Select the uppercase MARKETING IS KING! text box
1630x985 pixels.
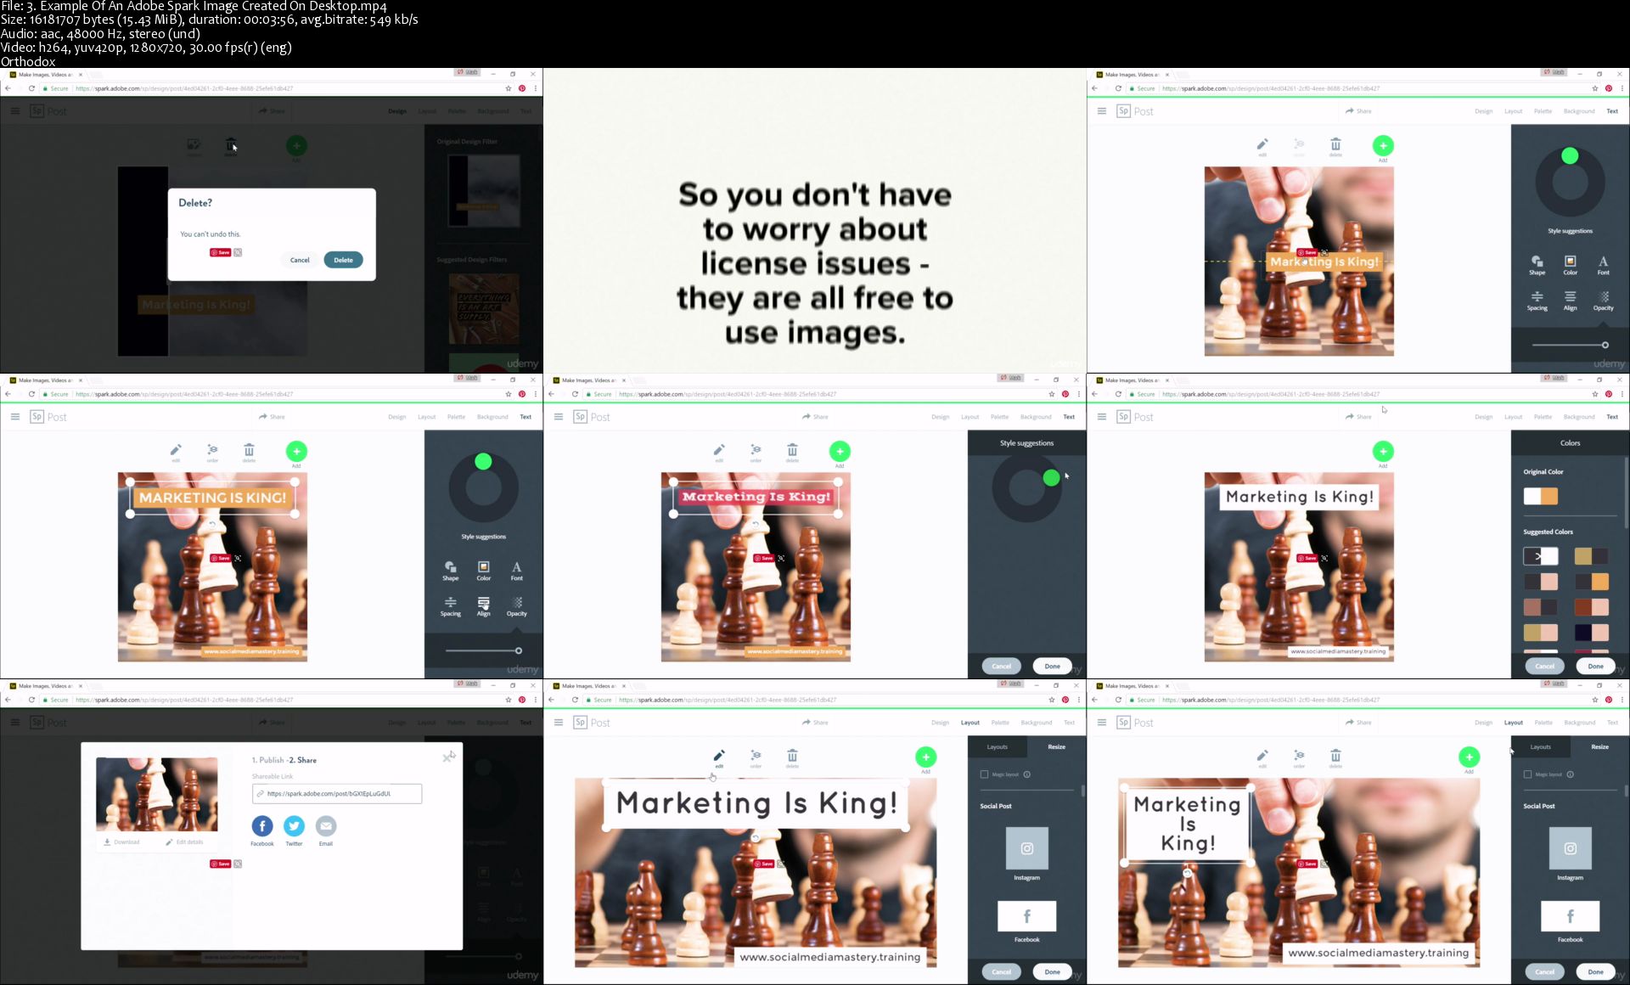click(x=212, y=498)
